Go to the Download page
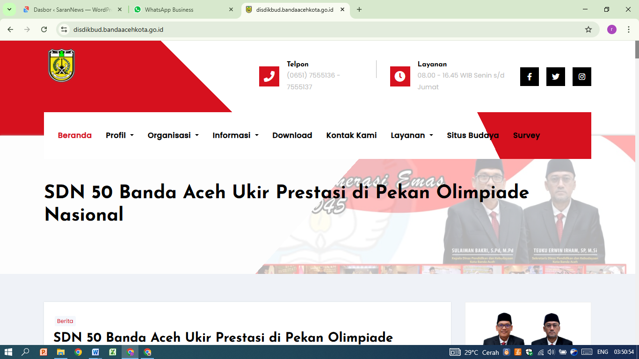639x359 pixels. tap(292, 135)
